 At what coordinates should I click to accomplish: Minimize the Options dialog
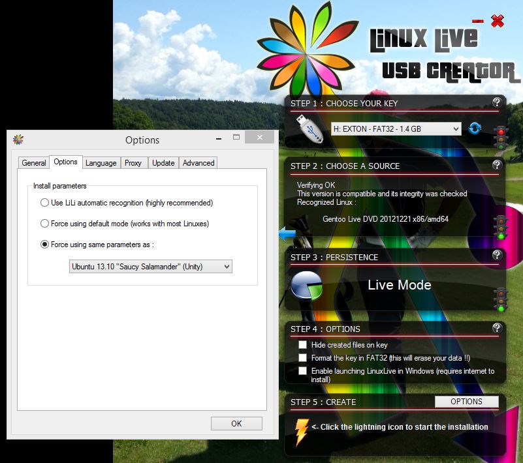tap(219, 138)
